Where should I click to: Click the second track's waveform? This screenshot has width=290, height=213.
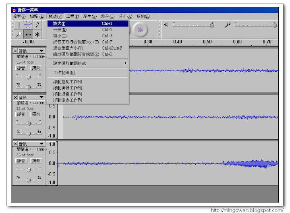pyautogui.click(x=168, y=117)
